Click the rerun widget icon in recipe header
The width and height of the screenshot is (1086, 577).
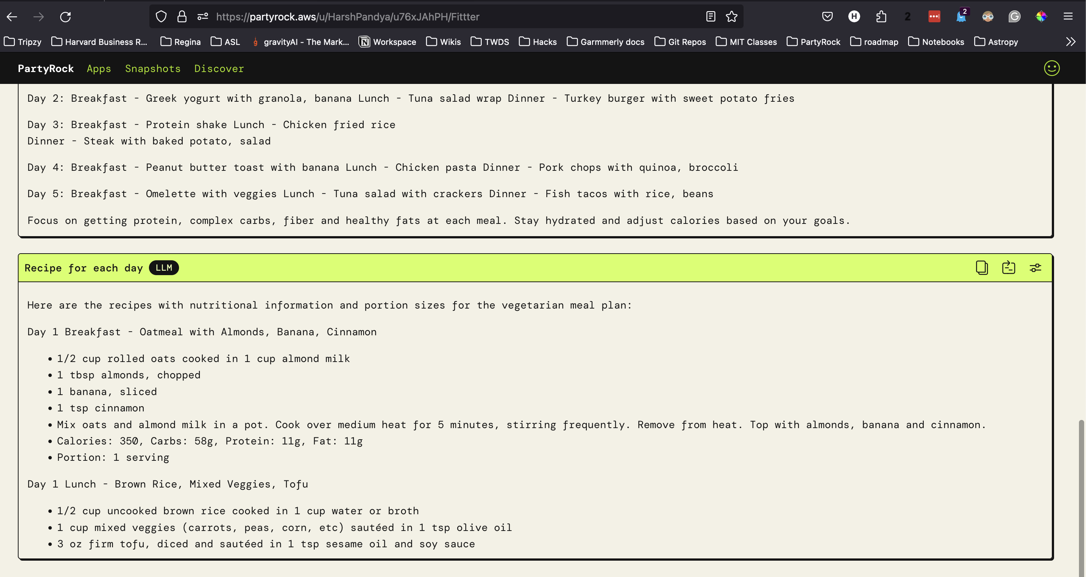(x=1008, y=268)
